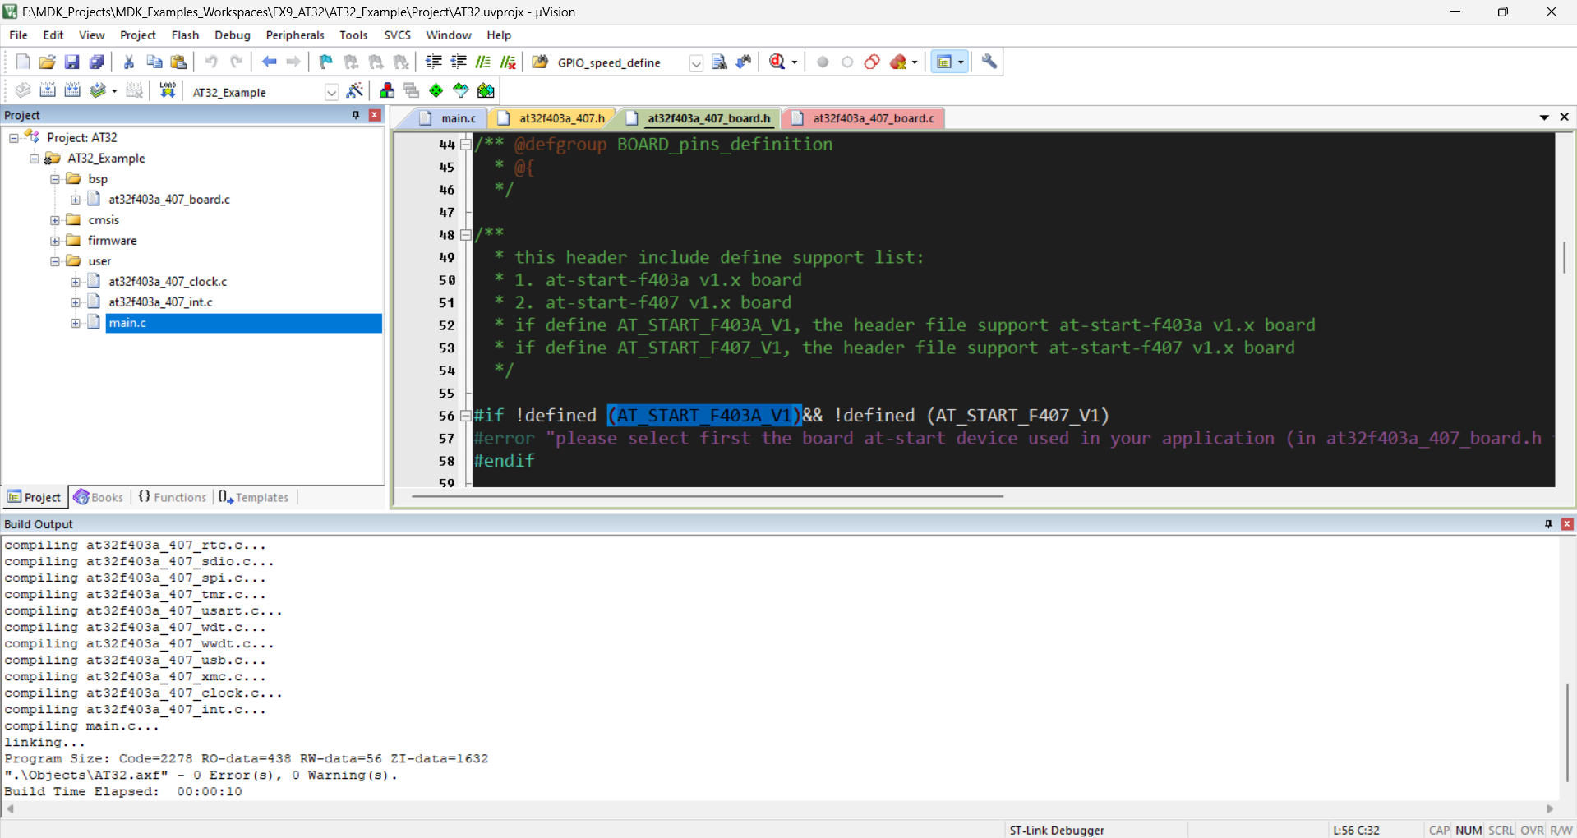This screenshot has height=838, width=1577.
Task: Click the Build Output vertical scrollbar
Action: click(1567, 731)
